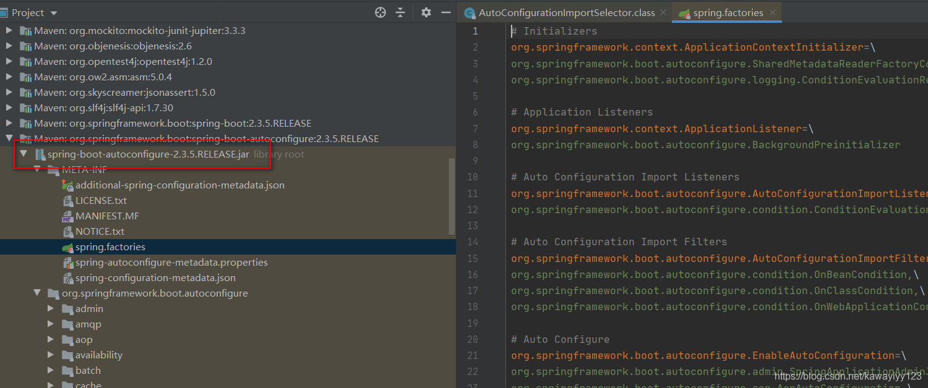Expand Maven opentest4j:1.2.0 library

[x=9, y=61]
